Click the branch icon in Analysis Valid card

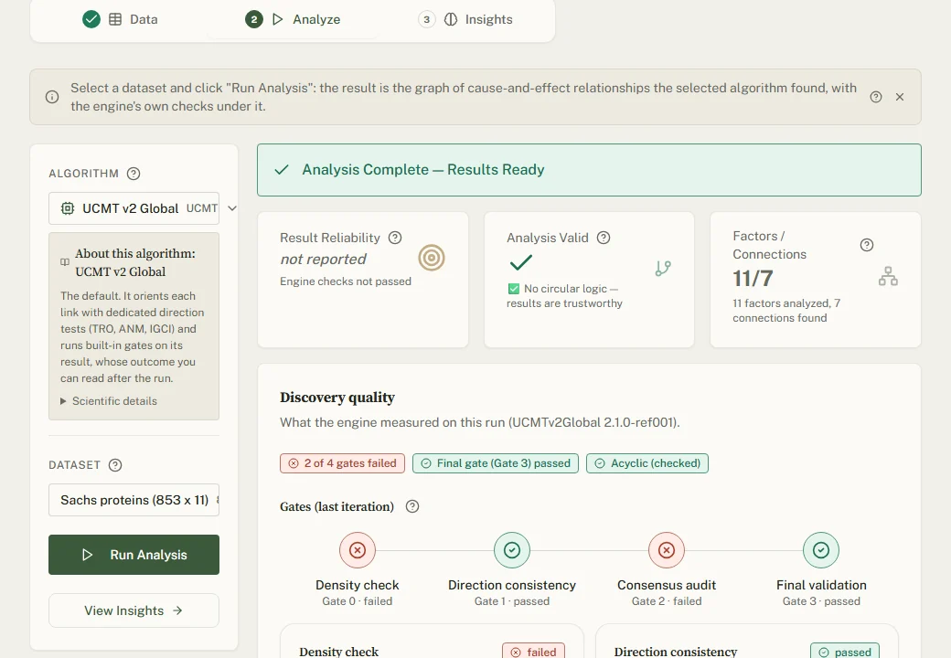click(663, 269)
